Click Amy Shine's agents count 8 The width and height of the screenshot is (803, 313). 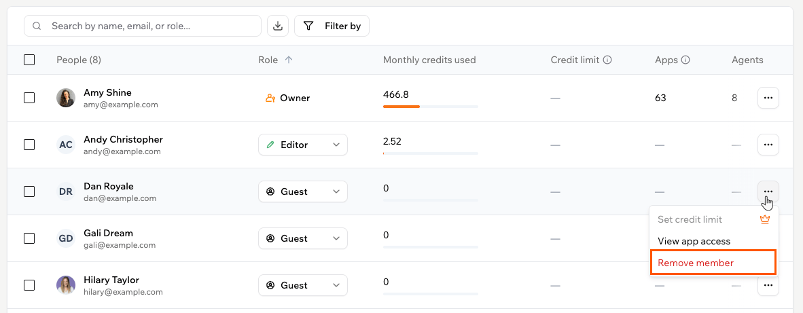734,98
